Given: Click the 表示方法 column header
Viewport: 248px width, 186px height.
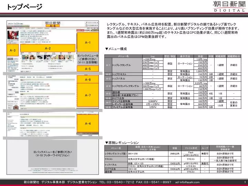Looking at the screenshot, I should pyautogui.click(x=185, y=56).
